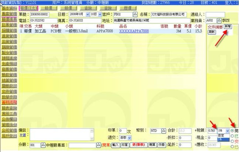
Task: Click the 新增 button in 文件摘要 panel
Action: pyautogui.click(x=228, y=27)
